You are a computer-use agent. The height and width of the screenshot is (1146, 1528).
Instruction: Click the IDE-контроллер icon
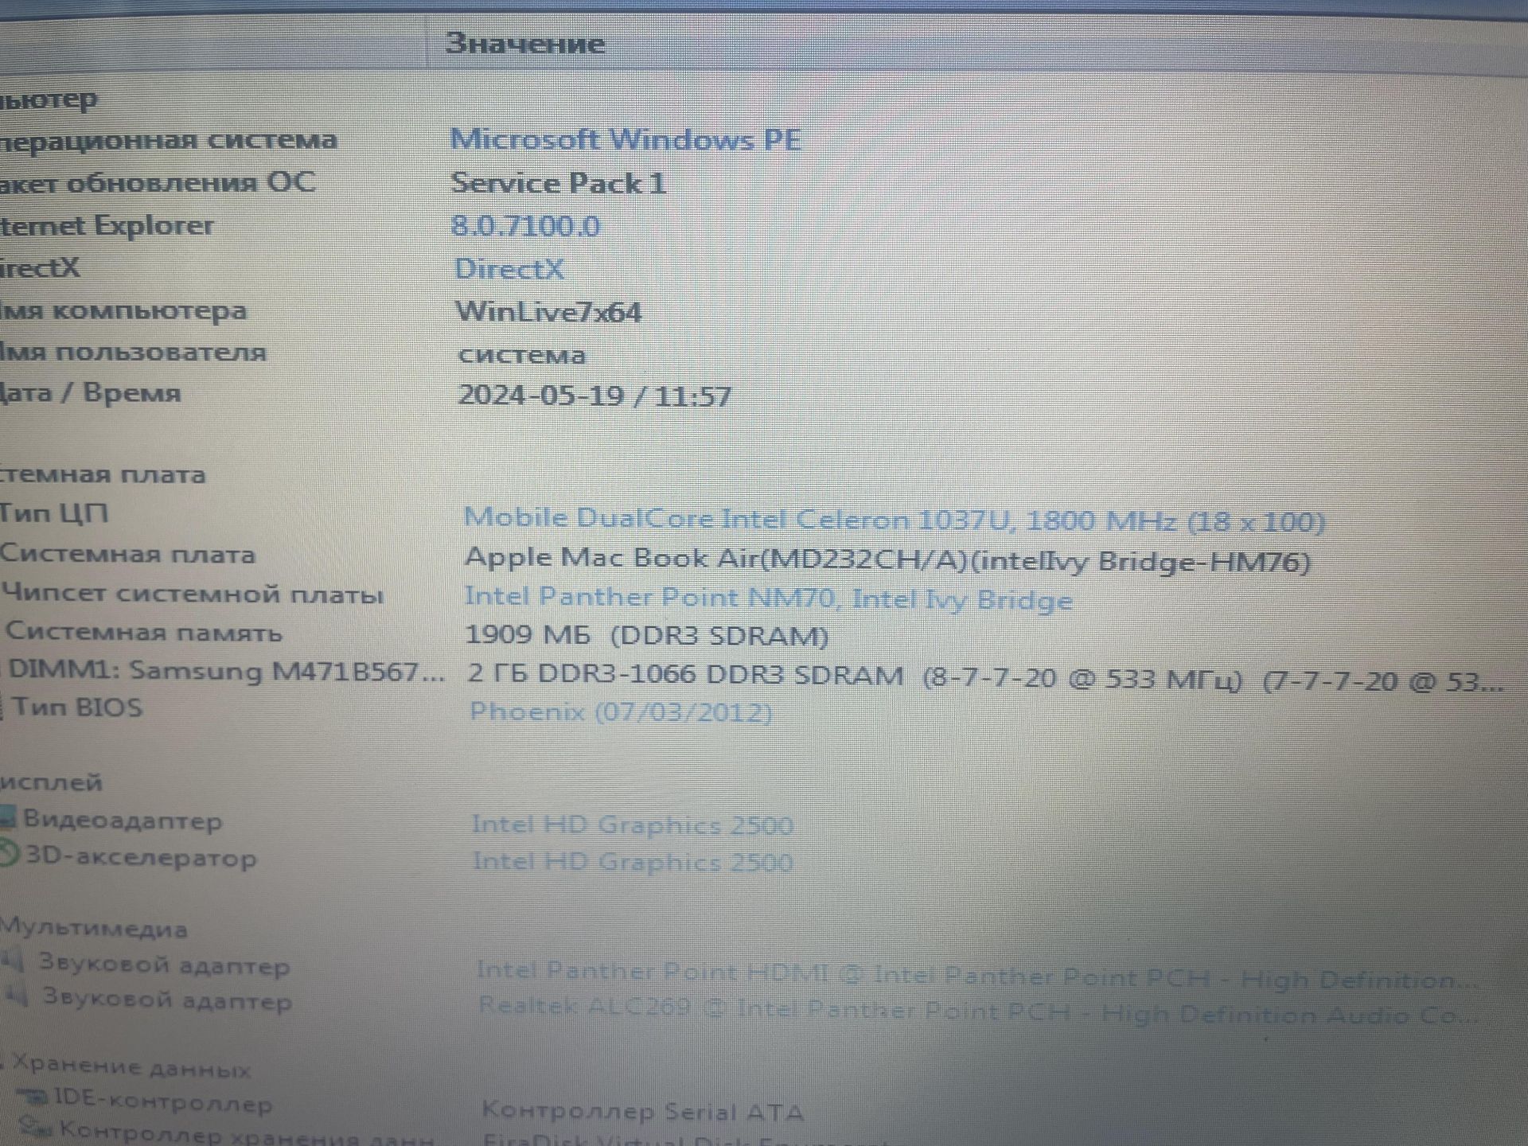coord(33,1099)
